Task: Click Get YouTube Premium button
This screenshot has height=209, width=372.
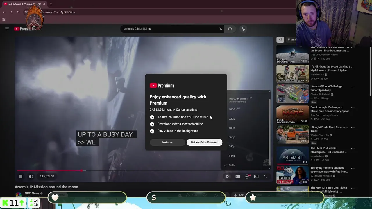Action: [x=204, y=142]
